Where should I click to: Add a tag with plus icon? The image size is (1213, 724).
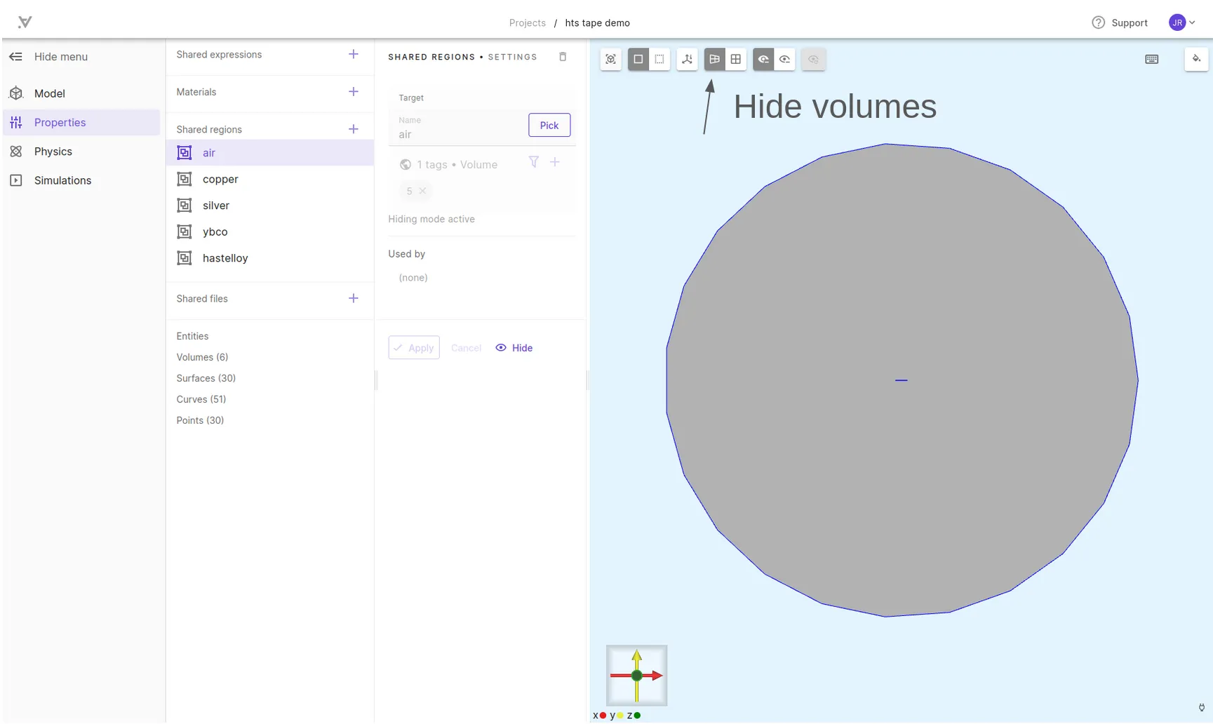[555, 162]
